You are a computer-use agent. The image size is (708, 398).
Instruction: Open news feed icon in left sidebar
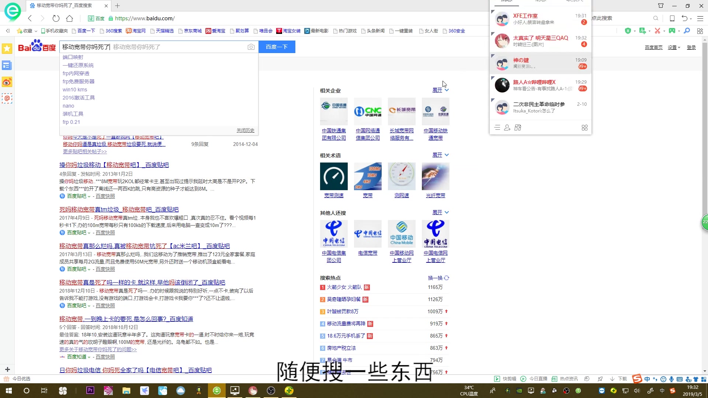7,65
